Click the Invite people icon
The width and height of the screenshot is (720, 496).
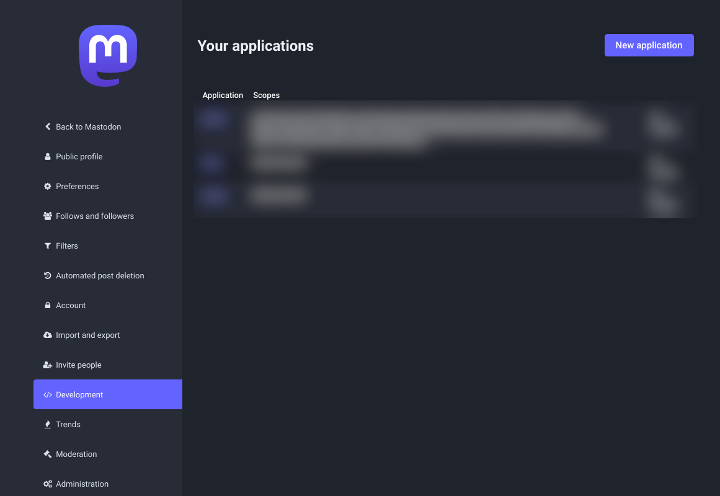[48, 365]
